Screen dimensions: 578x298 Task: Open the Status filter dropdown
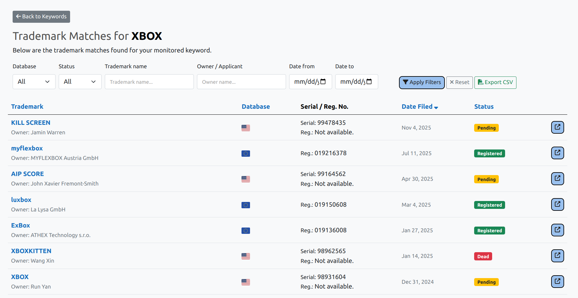80,82
